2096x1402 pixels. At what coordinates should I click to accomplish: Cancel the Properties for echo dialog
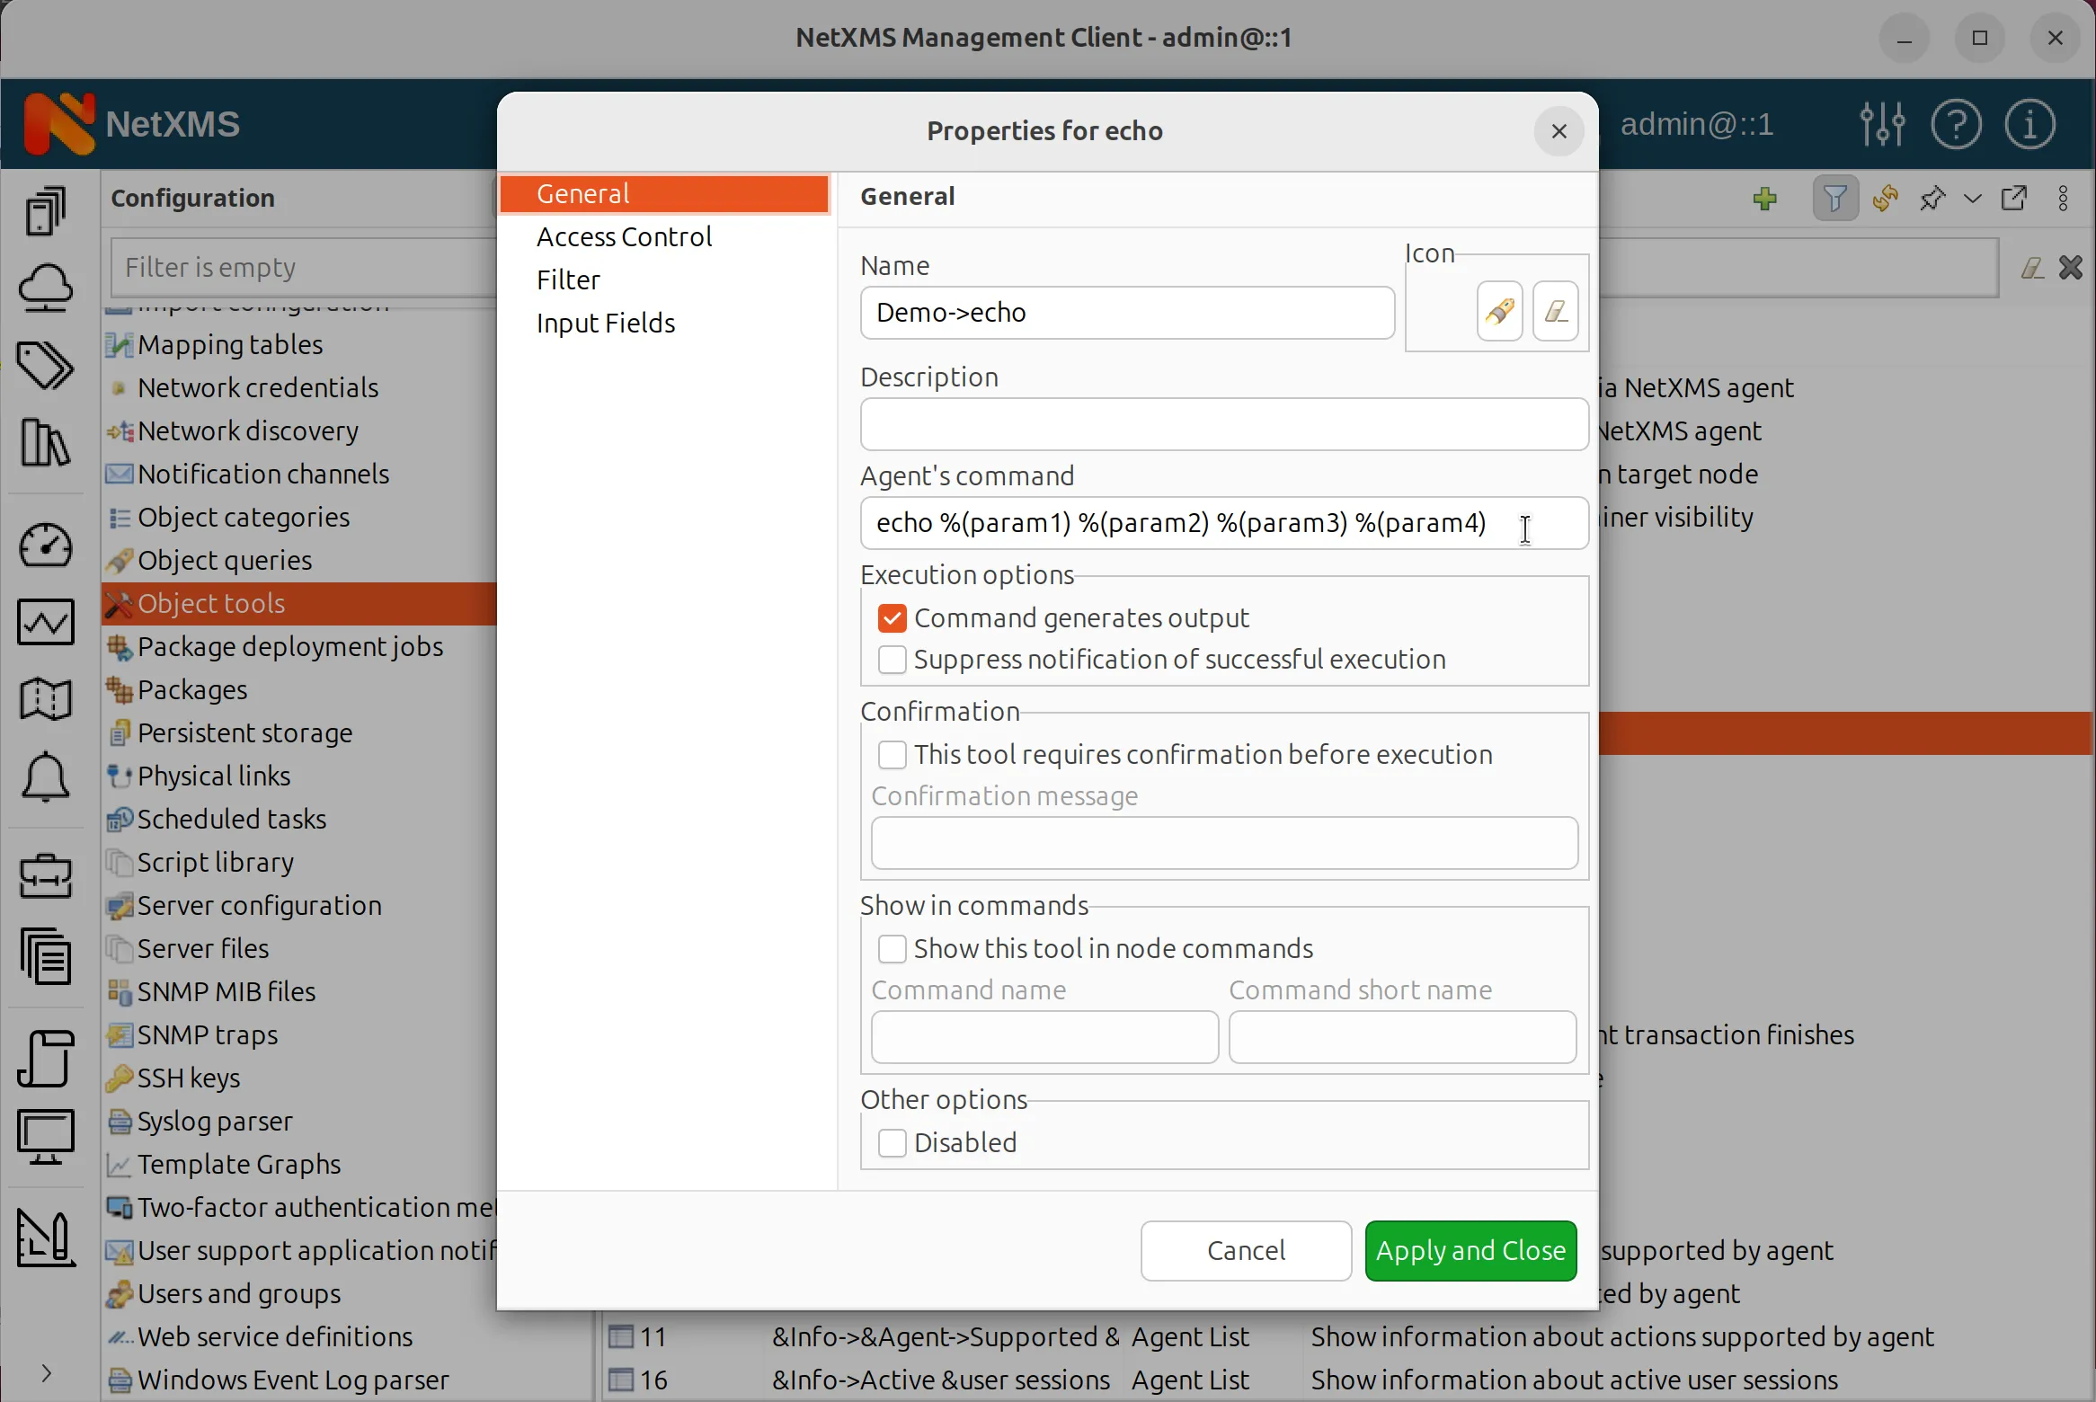1246,1251
